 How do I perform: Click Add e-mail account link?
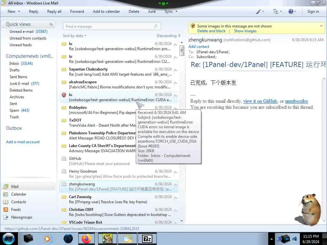(x=23, y=142)
